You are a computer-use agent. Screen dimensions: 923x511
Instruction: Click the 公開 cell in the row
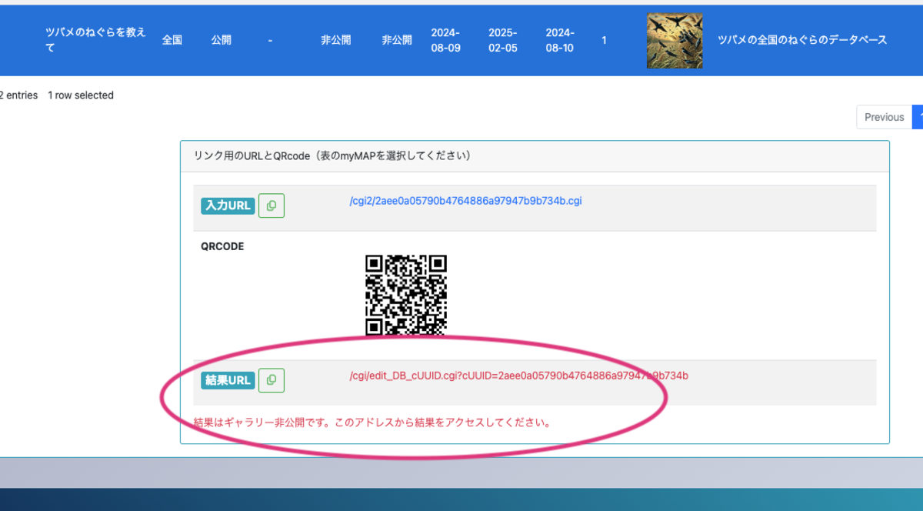(222, 39)
